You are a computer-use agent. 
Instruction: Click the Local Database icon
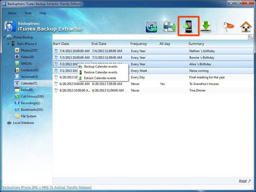click(x=9, y=123)
